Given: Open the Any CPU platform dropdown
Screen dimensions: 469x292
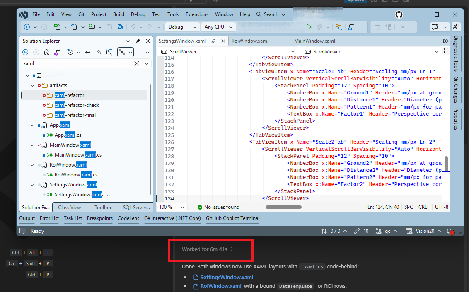Looking at the screenshot, I should click(218, 27).
